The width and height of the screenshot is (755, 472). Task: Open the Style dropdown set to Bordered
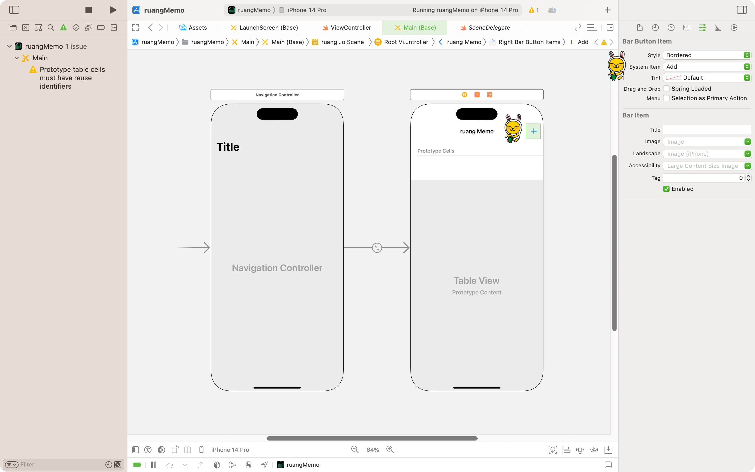pyautogui.click(x=707, y=55)
